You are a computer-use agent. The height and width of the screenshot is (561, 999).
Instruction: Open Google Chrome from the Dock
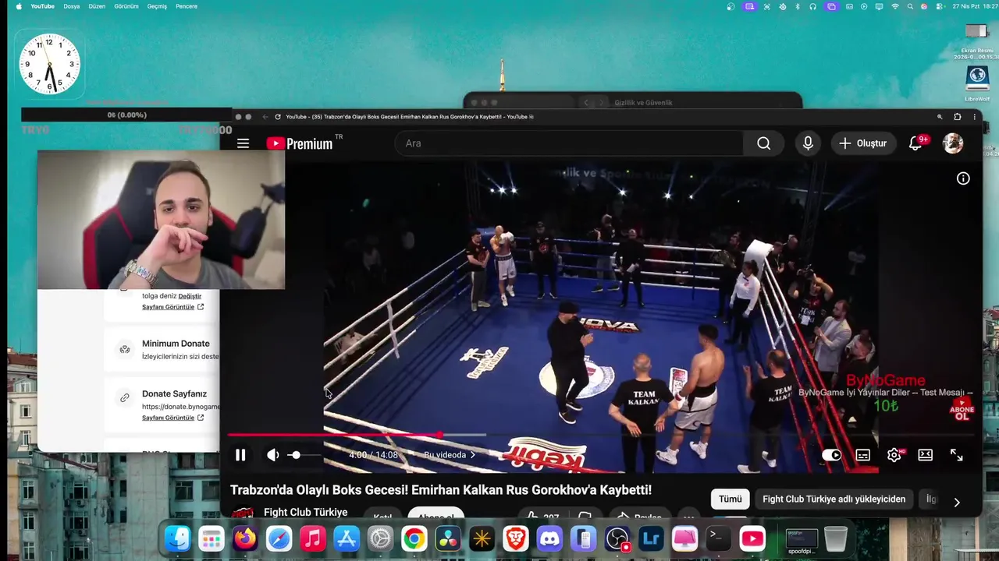coord(414,538)
